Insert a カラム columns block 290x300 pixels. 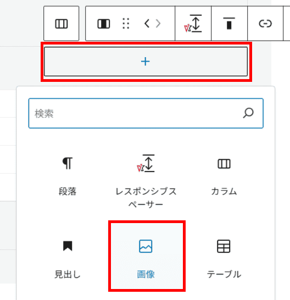[224, 175]
